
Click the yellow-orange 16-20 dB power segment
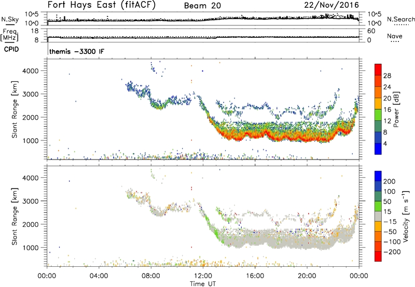click(378, 104)
